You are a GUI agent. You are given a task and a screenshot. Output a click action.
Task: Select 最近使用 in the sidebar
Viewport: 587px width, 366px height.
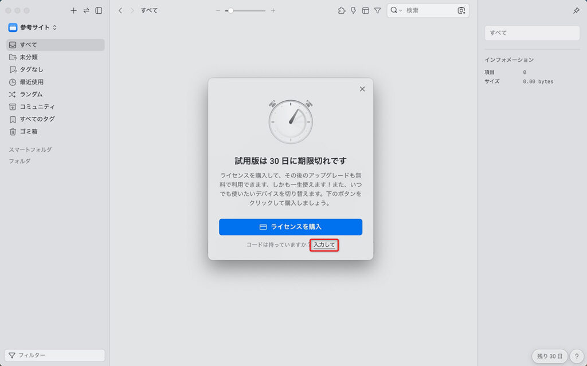point(56,82)
